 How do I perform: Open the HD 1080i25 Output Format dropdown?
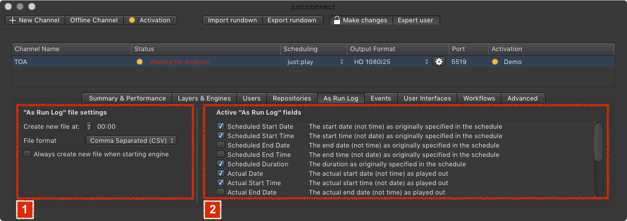click(391, 62)
